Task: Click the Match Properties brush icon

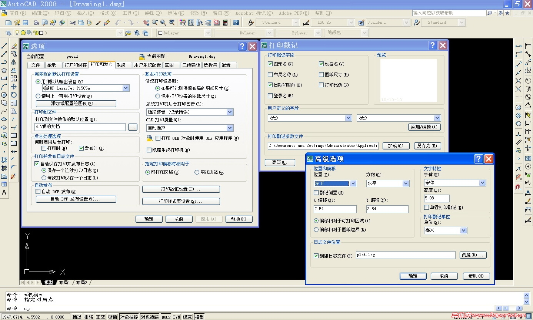Action: tap(98, 23)
